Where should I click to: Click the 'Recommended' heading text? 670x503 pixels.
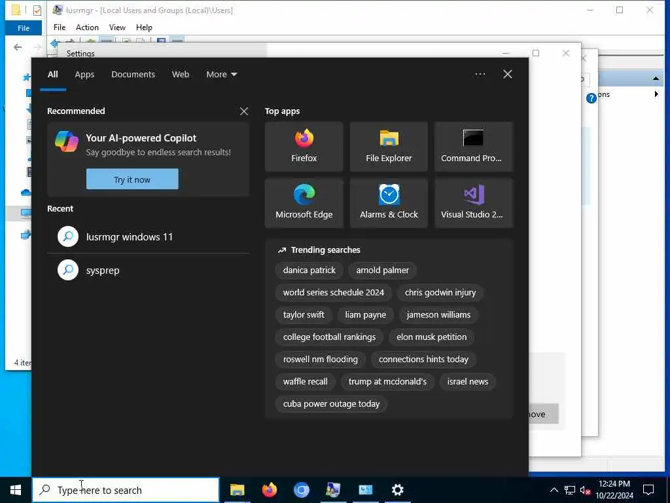(76, 111)
